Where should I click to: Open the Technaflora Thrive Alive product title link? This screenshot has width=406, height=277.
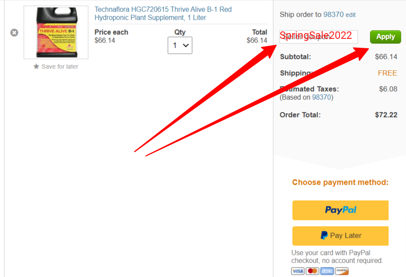tap(163, 13)
